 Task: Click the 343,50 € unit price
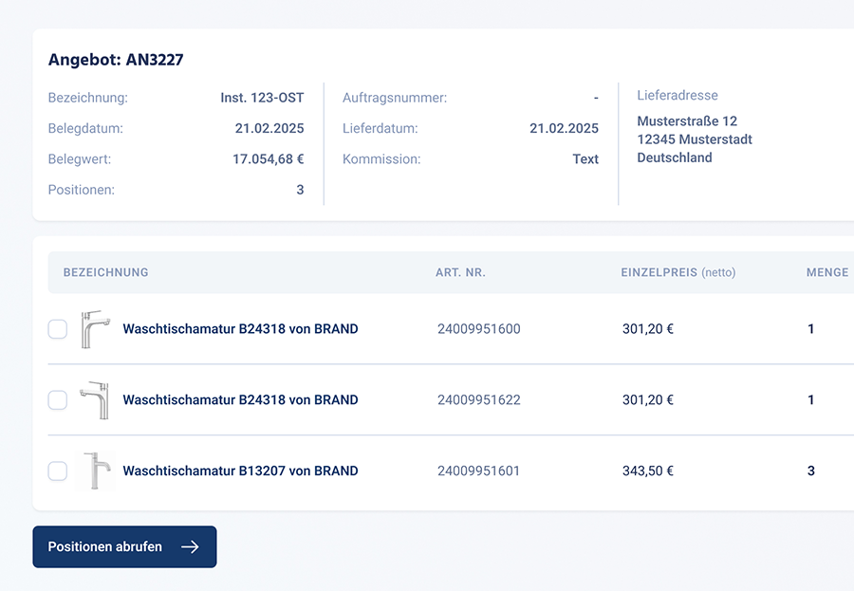click(x=647, y=471)
